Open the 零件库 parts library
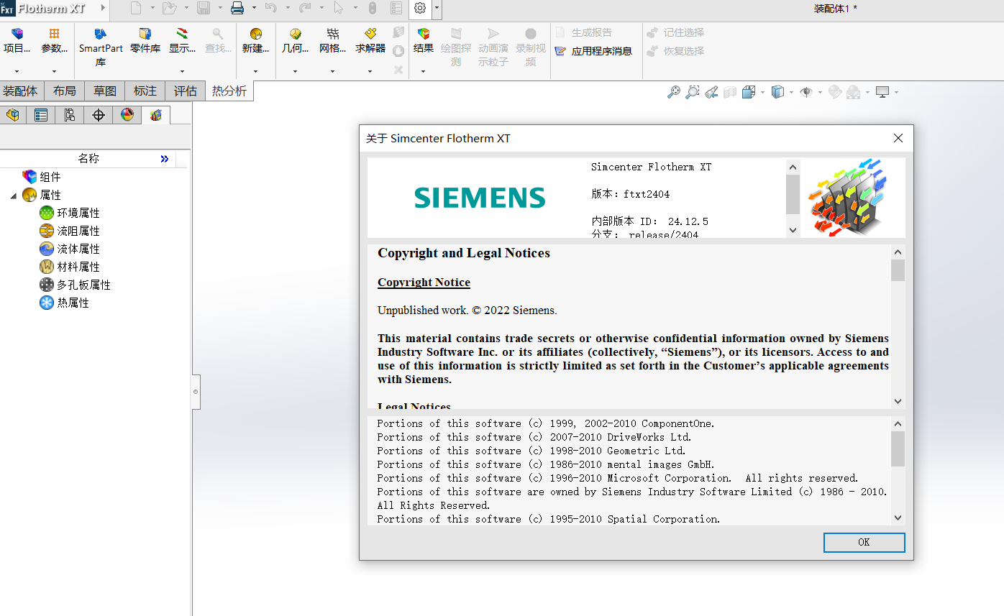 click(145, 40)
